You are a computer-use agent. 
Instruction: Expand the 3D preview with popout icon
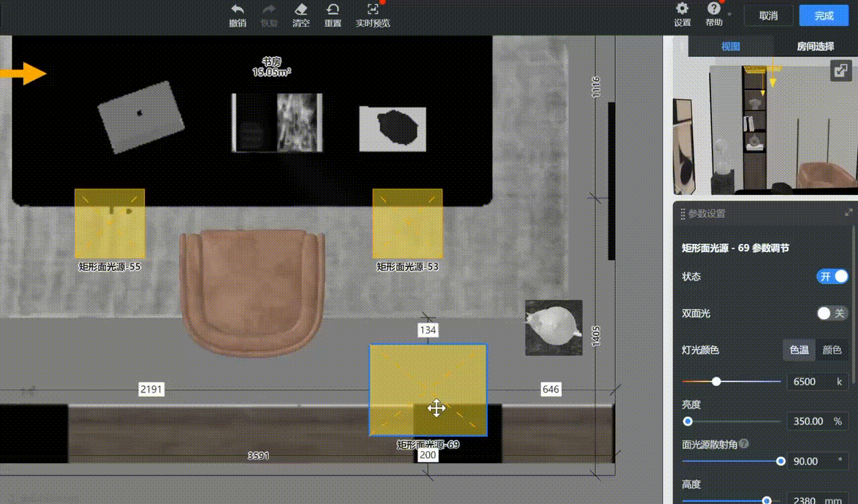pyautogui.click(x=840, y=70)
